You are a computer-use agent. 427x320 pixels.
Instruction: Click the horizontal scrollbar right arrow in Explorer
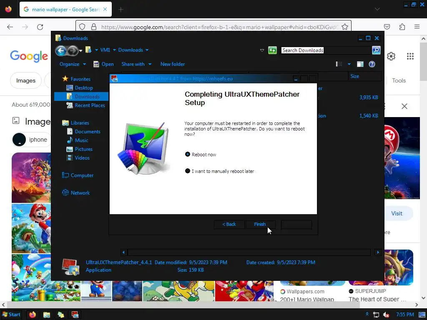coord(378,252)
